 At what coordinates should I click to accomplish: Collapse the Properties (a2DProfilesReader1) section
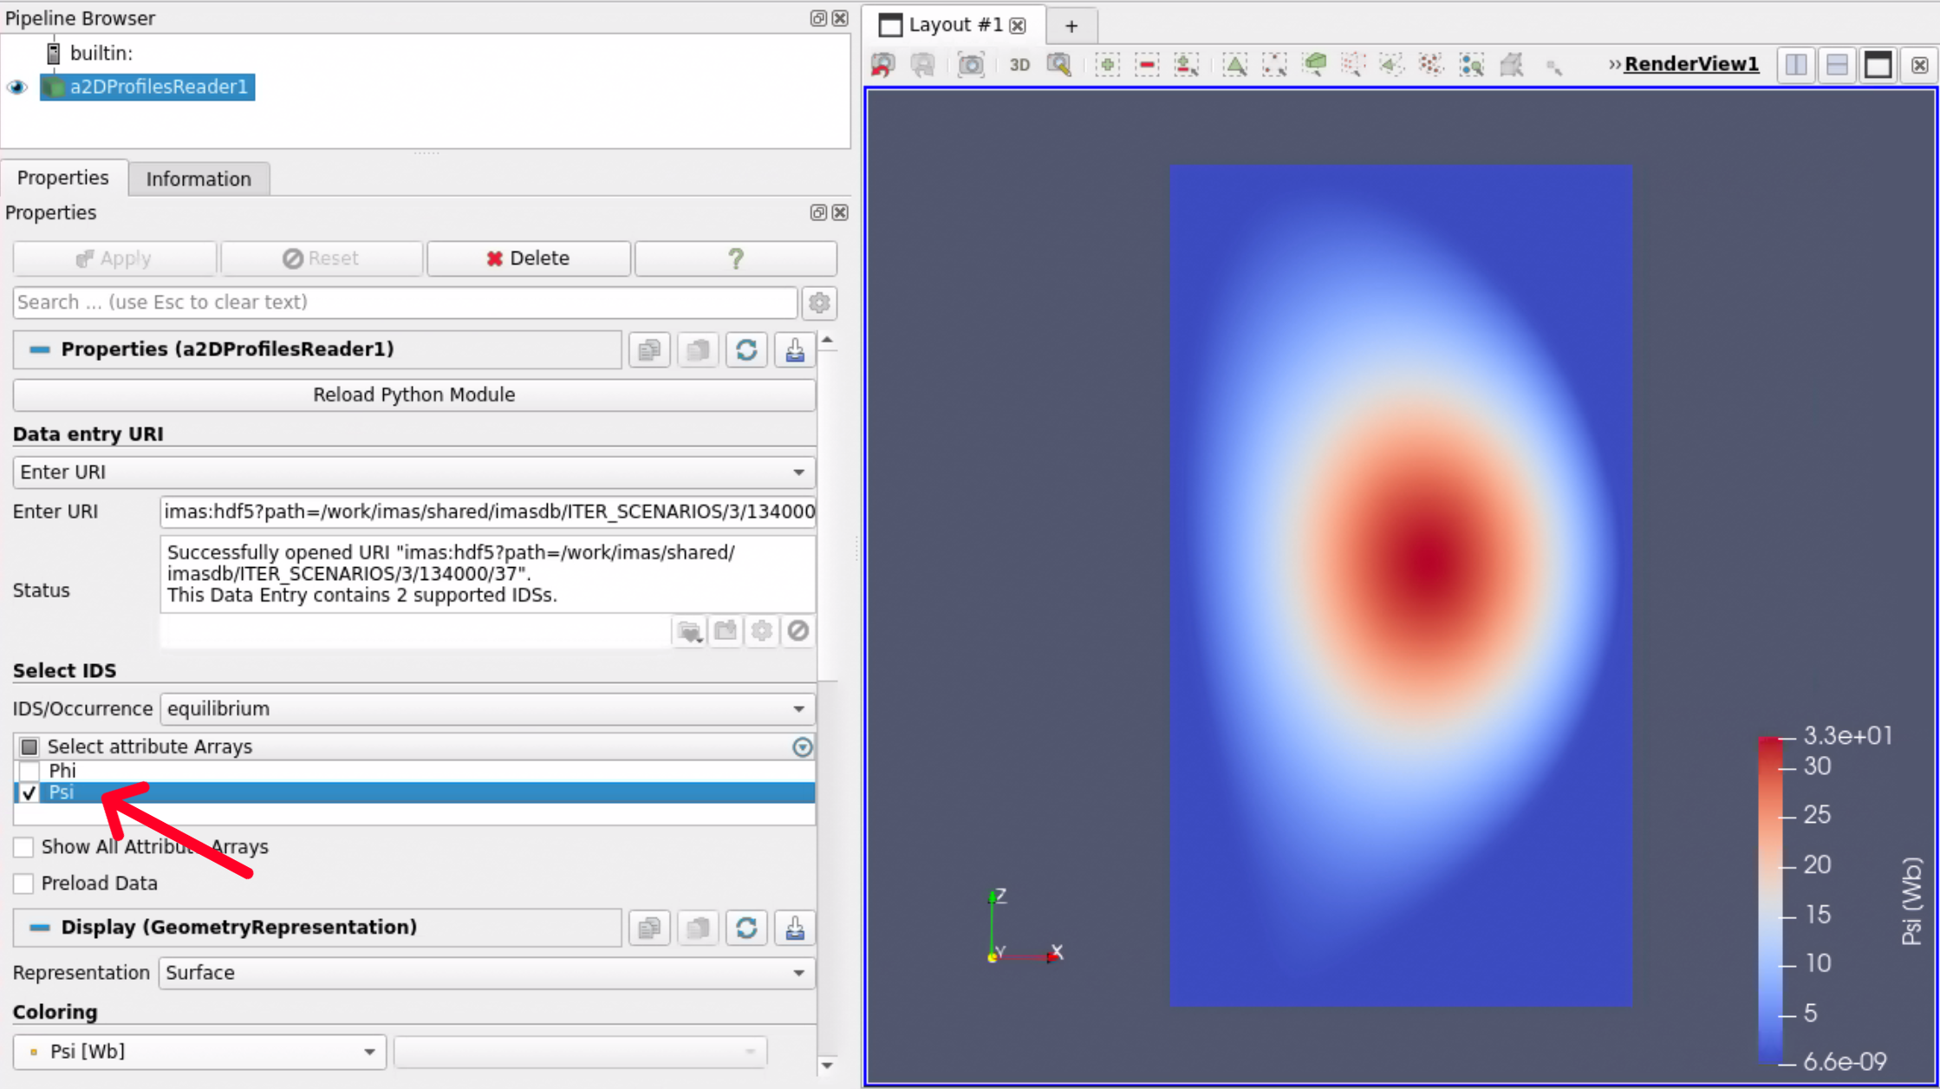click(x=40, y=349)
